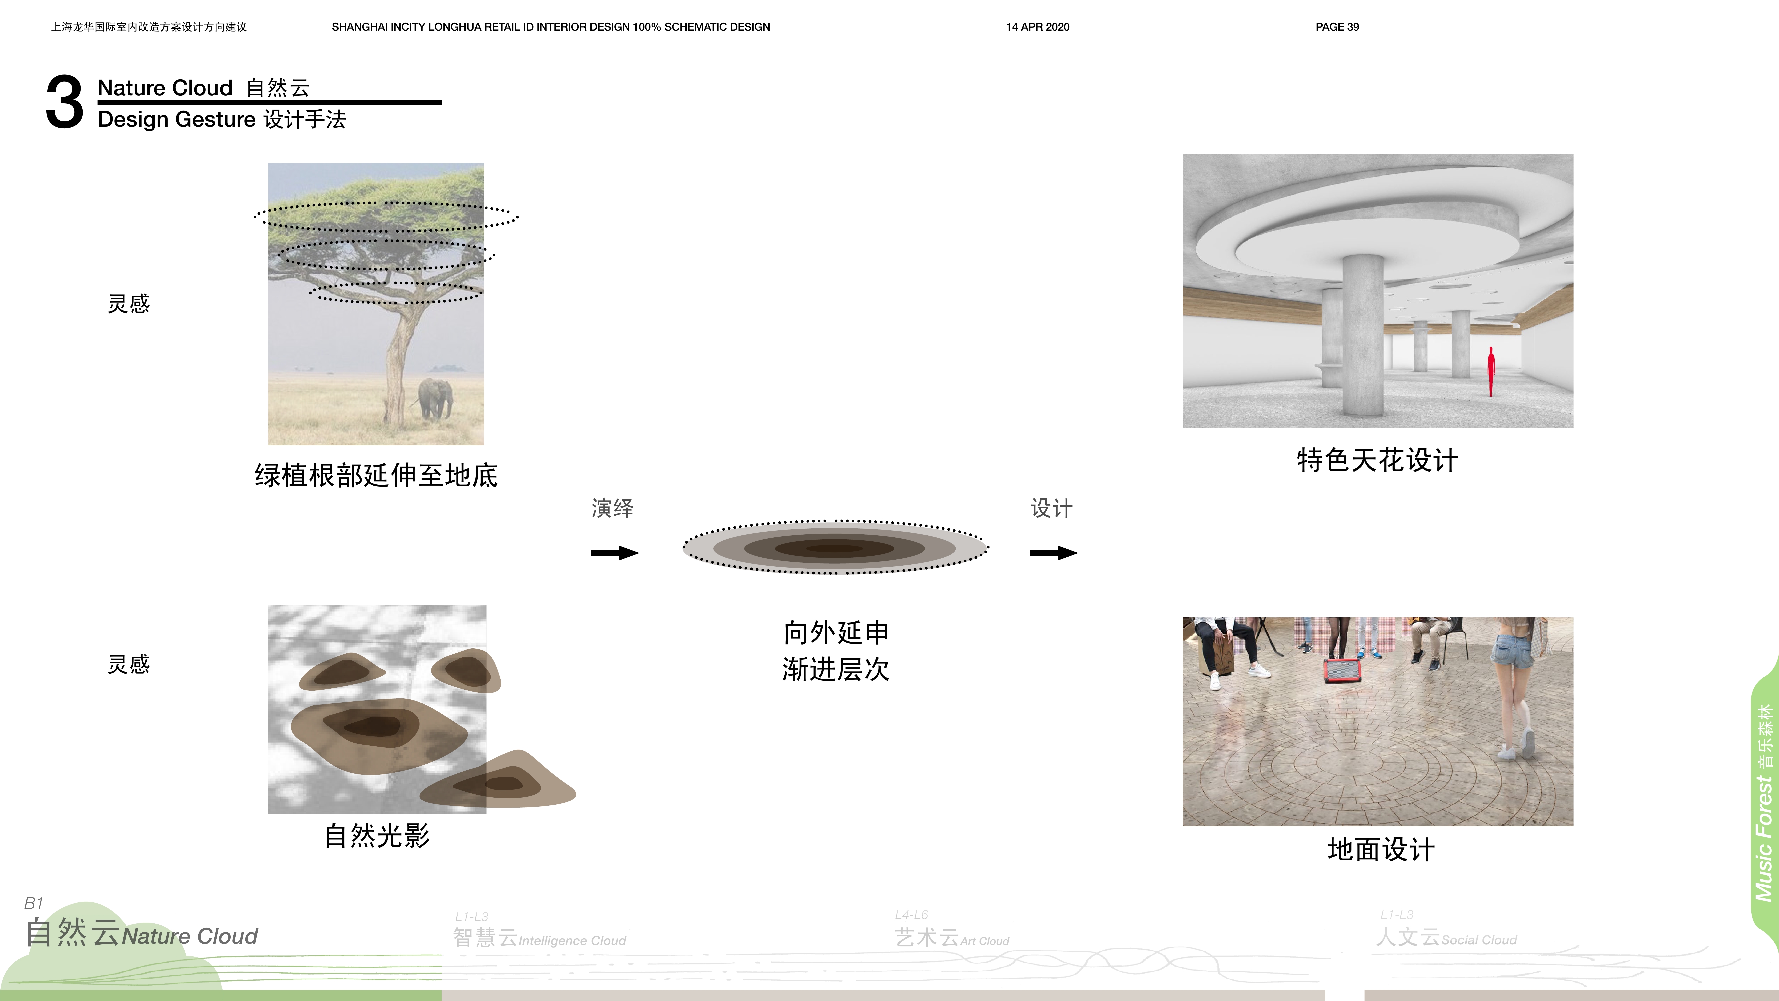Screen dimensions: 1779x1001
Task: Click the arrow below 设计 label
Action: click(x=1053, y=553)
